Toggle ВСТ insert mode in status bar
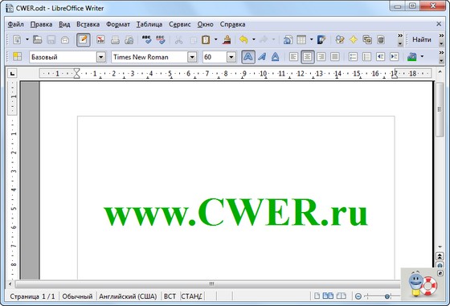This screenshot has height=306, width=450. click(170, 296)
